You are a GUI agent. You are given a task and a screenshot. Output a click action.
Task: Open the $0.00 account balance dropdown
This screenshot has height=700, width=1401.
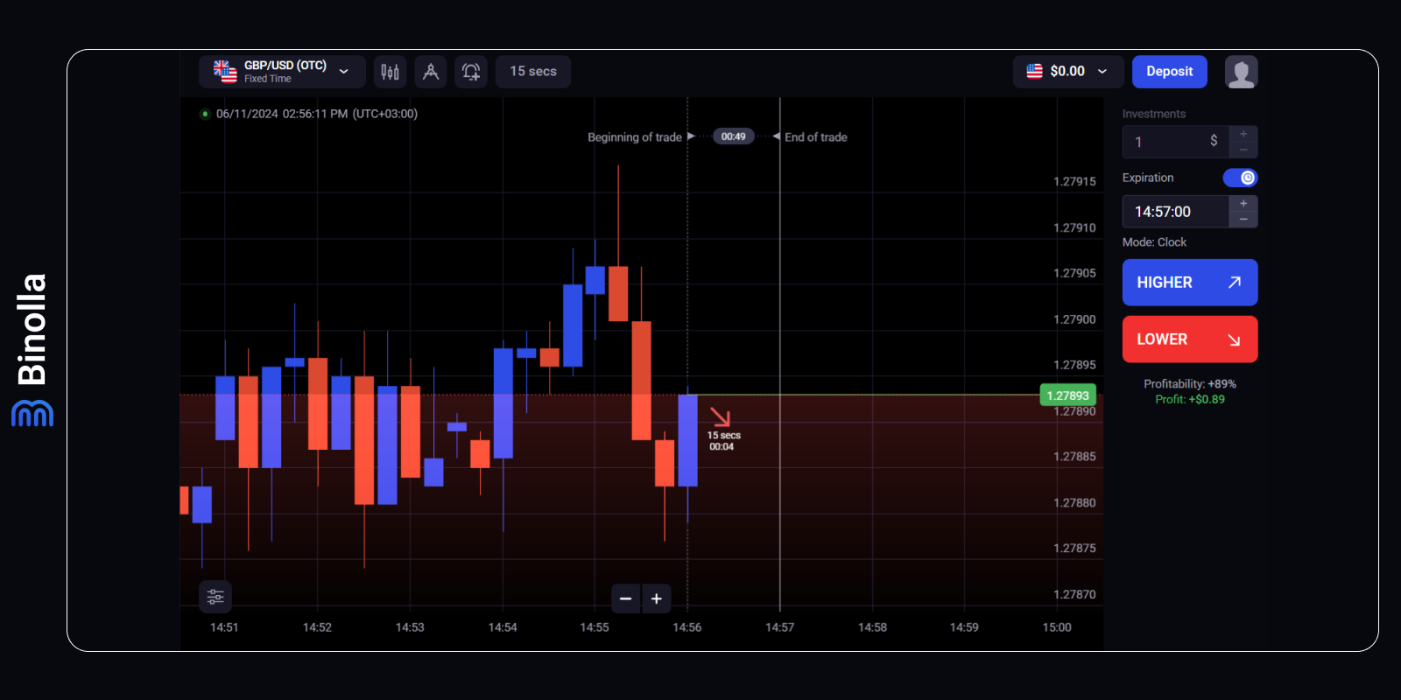pos(1067,72)
